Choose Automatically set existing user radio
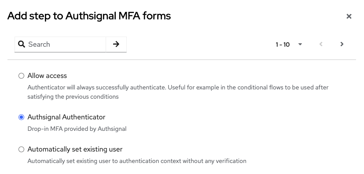 click(21, 149)
